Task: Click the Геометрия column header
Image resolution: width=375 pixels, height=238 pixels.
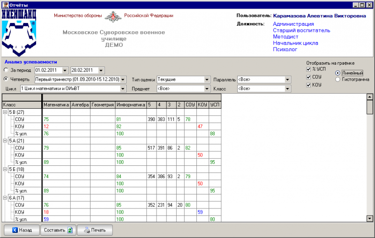Action: click(103, 104)
